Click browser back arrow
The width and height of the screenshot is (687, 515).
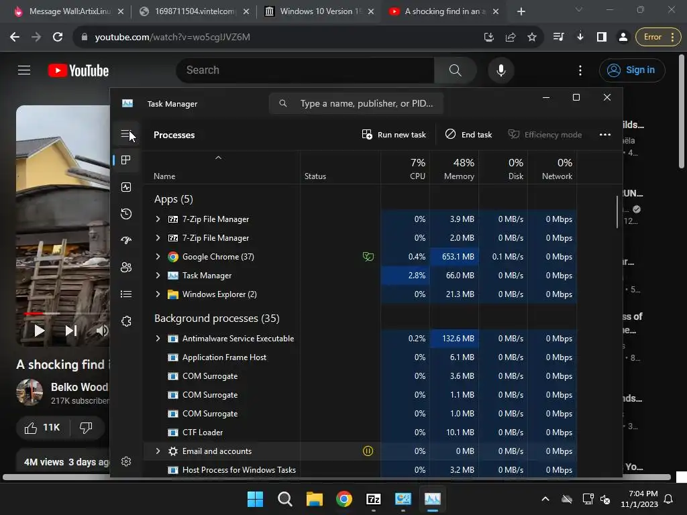[15, 38]
